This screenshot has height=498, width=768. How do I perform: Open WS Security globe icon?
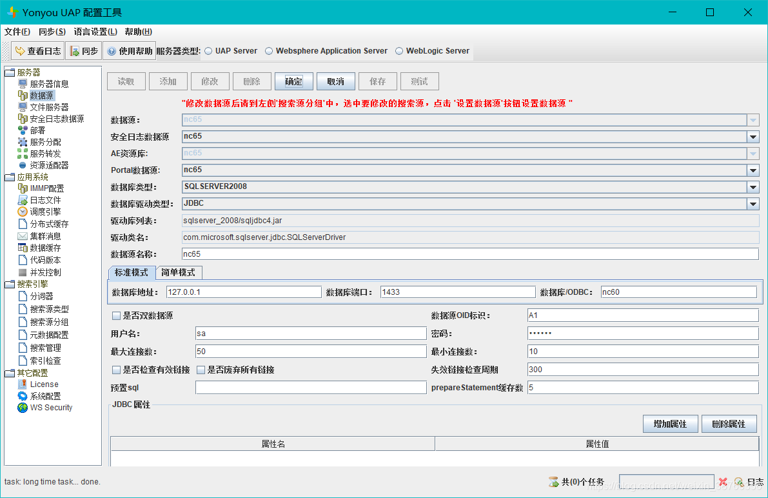[x=23, y=408]
